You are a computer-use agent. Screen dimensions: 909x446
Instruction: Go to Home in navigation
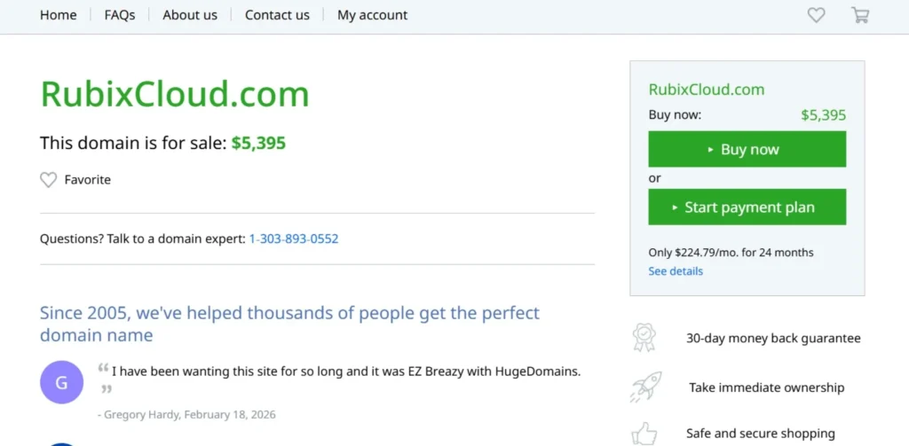coord(59,15)
